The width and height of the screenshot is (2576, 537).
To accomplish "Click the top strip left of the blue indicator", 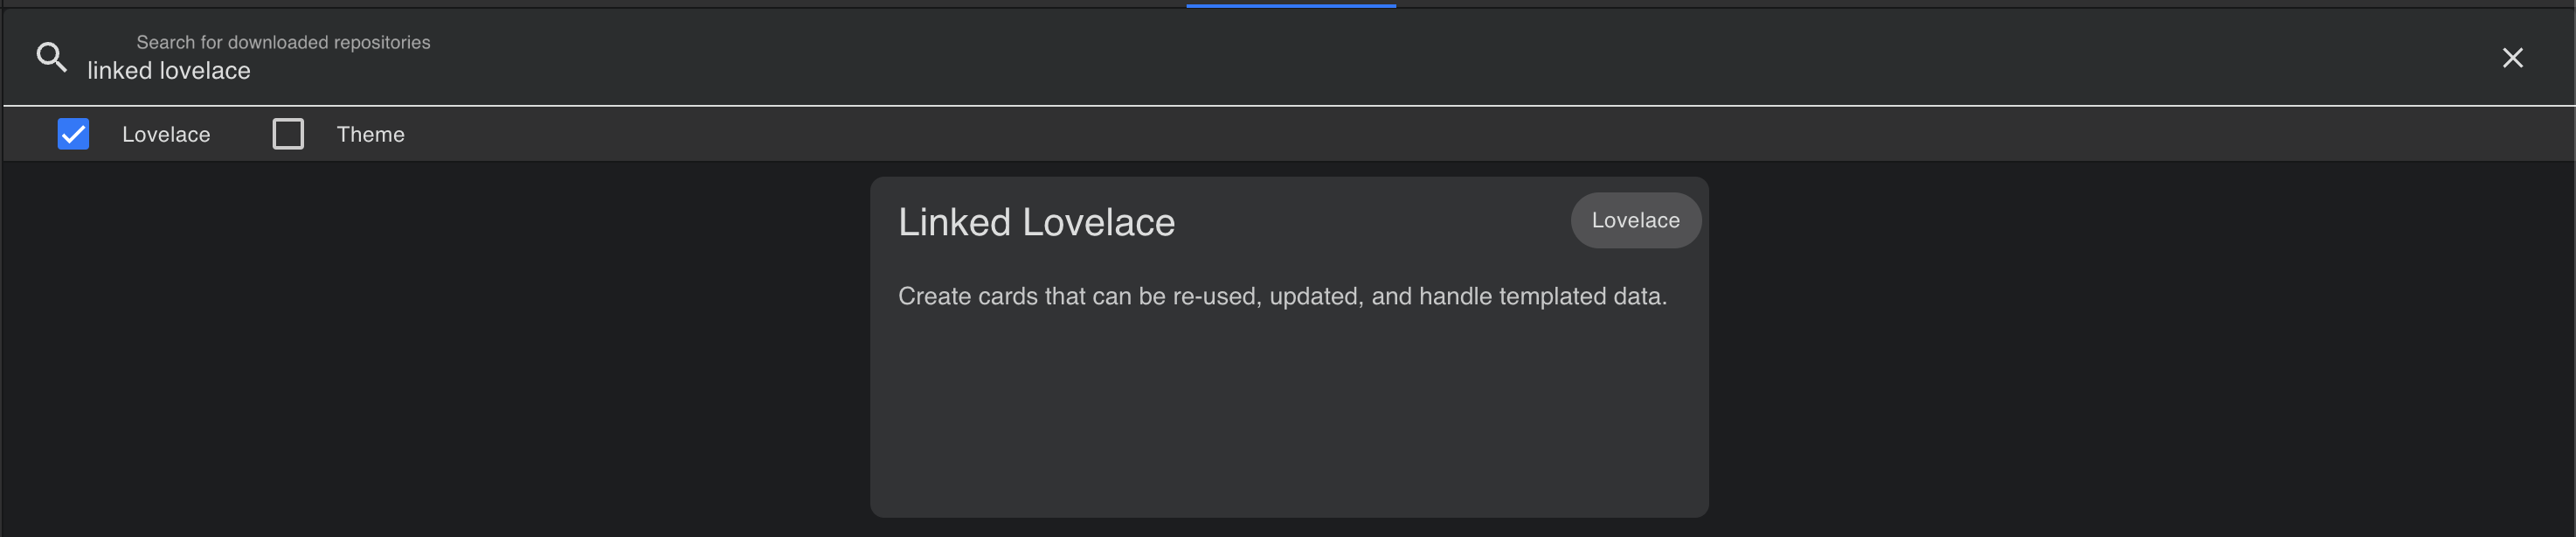I will [x=600, y=4].
